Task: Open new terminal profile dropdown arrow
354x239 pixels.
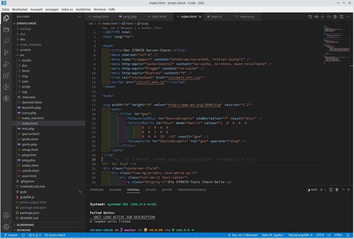Action: 325,190
